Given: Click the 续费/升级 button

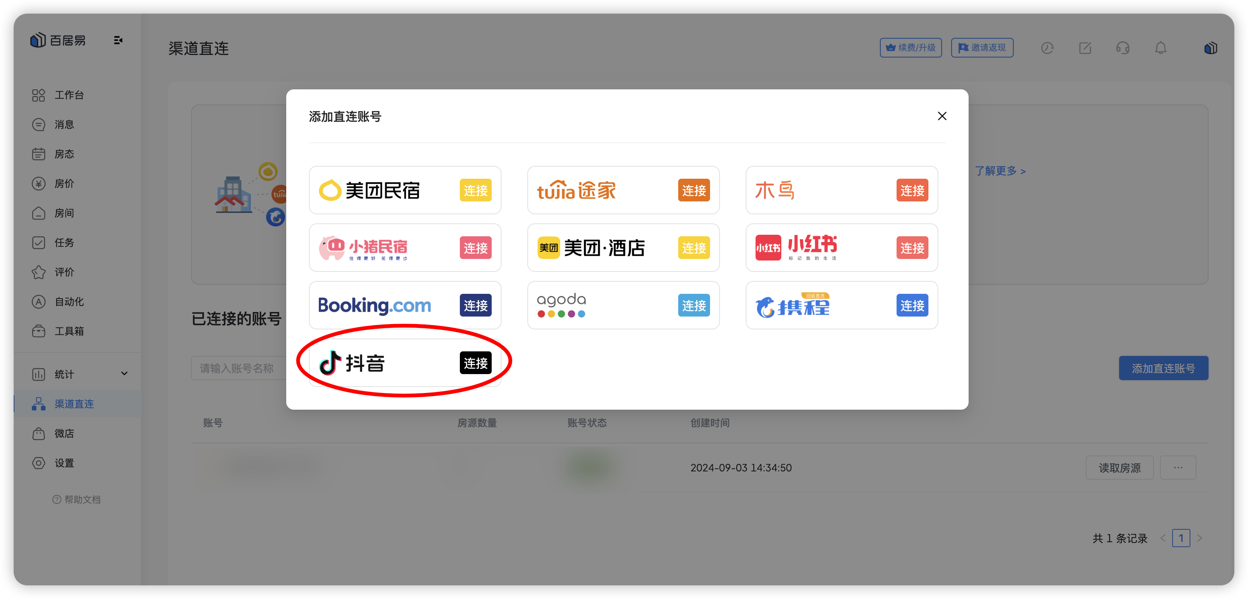Looking at the screenshot, I should (x=910, y=47).
